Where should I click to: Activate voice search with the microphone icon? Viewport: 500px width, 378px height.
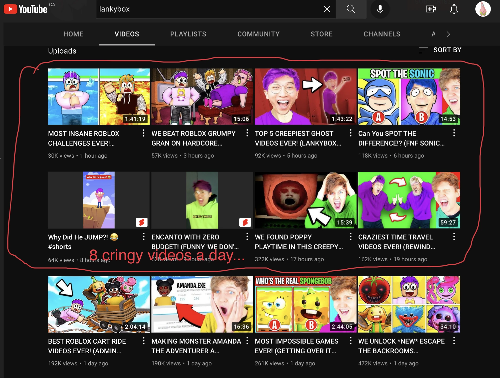click(x=380, y=9)
